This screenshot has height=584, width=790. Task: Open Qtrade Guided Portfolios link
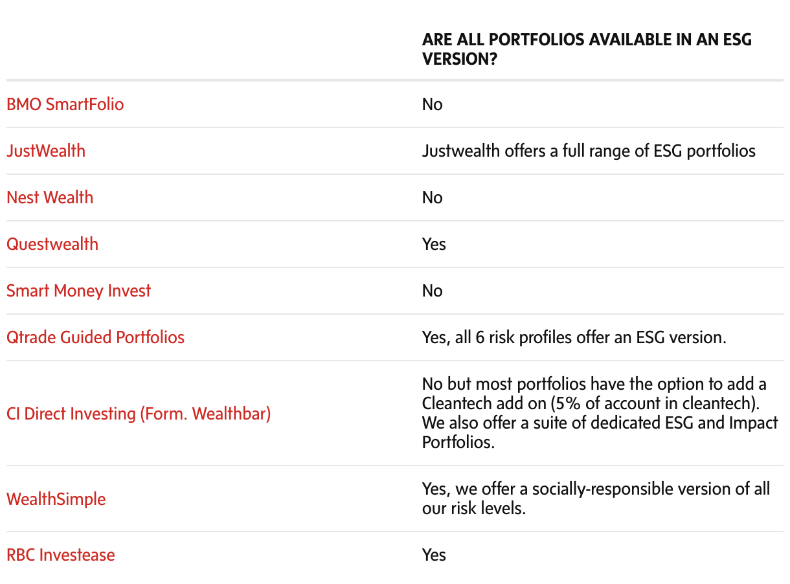95,337
